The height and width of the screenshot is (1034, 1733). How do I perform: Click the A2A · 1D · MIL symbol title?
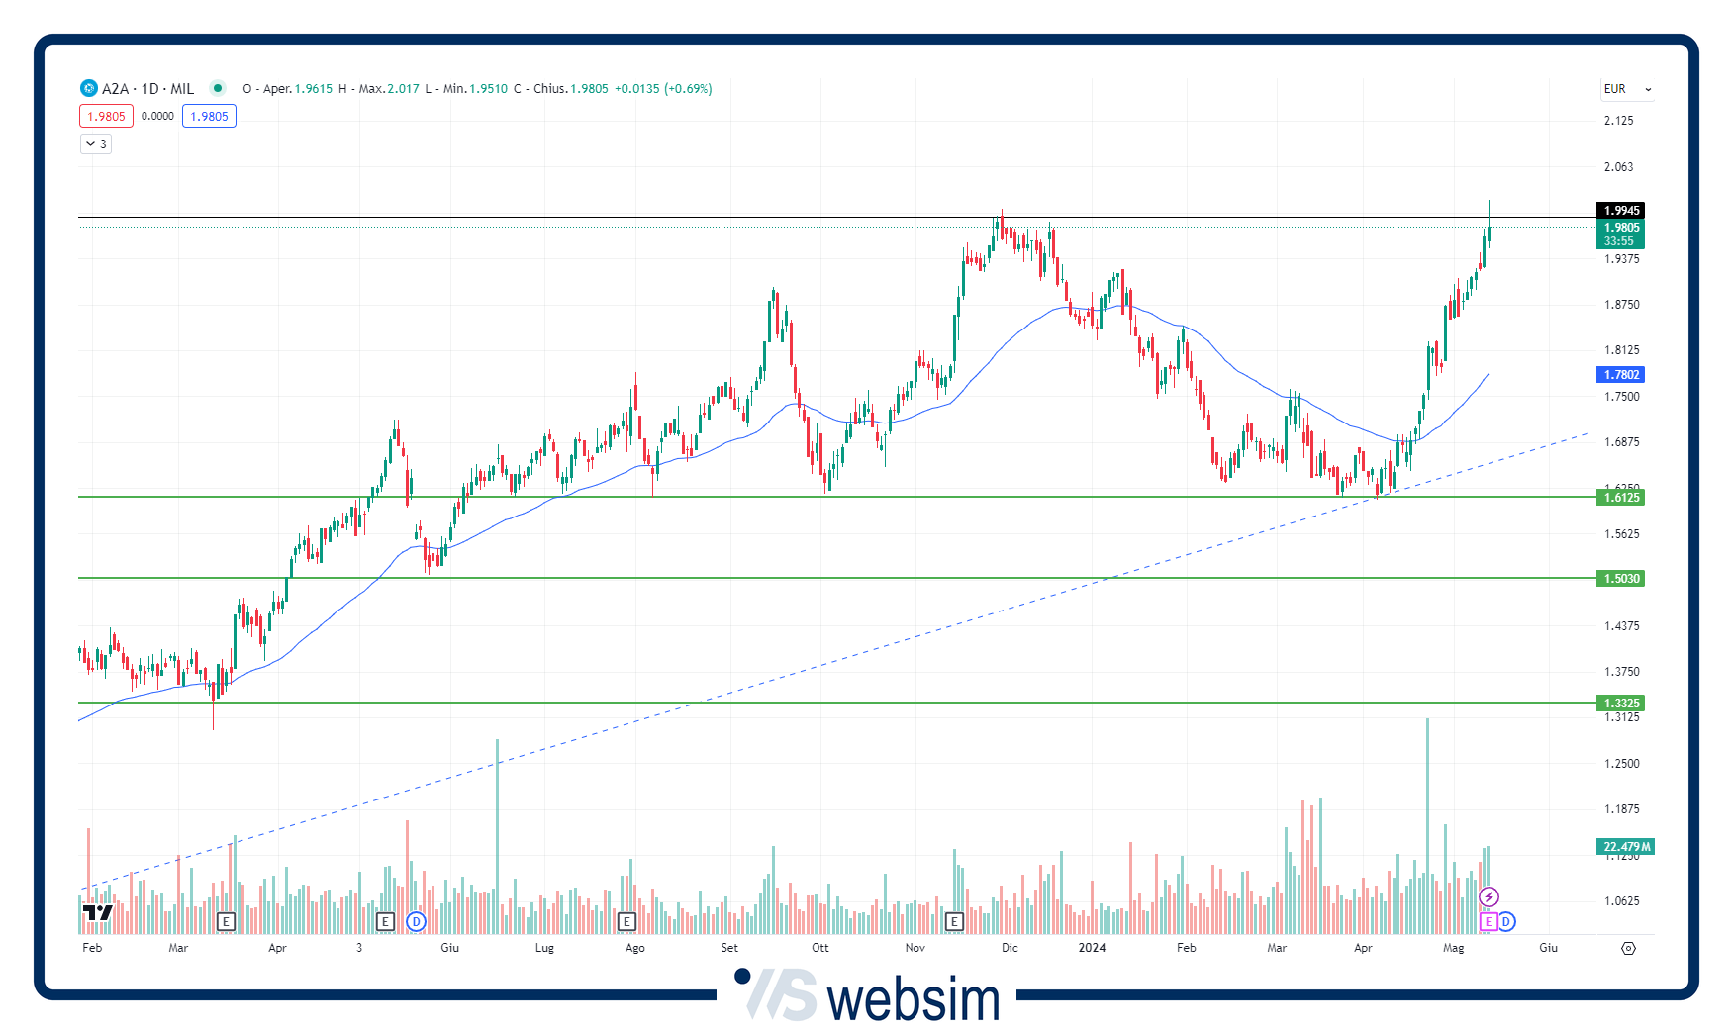point(148,89)
